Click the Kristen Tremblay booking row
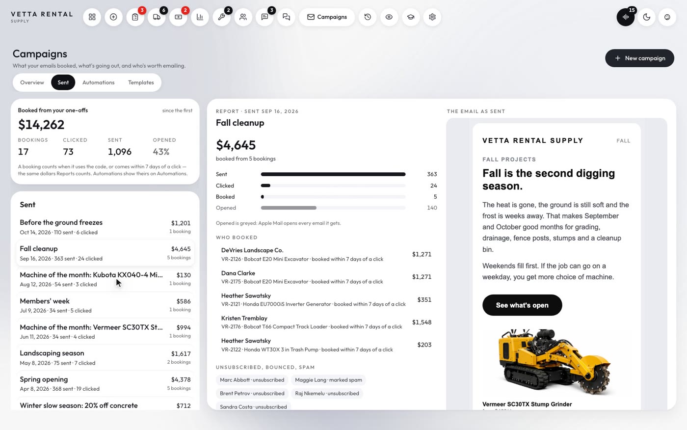 click(x=326, y=322)
